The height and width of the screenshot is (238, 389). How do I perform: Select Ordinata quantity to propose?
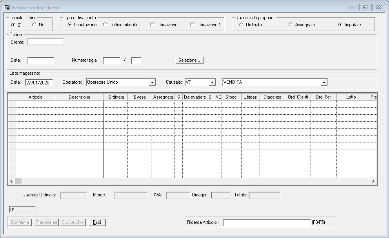(241, 25)
